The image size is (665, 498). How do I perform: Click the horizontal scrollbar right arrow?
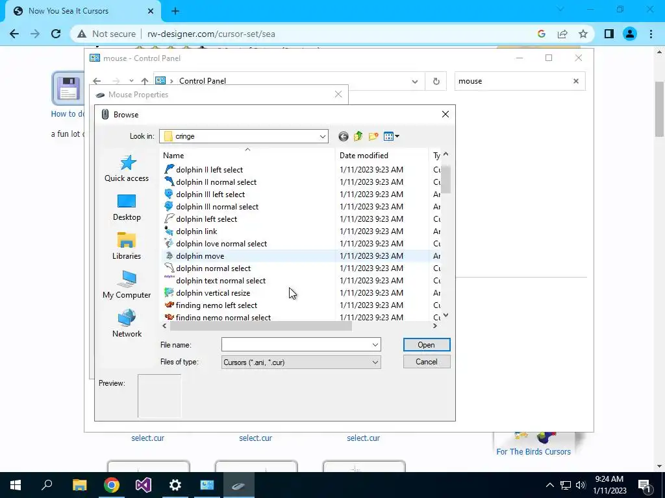(x=434, y=326)
